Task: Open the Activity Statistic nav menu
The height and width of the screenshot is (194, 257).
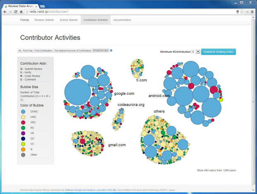Action: click(69, 20)
